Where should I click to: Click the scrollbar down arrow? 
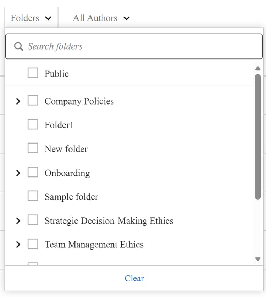click(x=257, y=259)
